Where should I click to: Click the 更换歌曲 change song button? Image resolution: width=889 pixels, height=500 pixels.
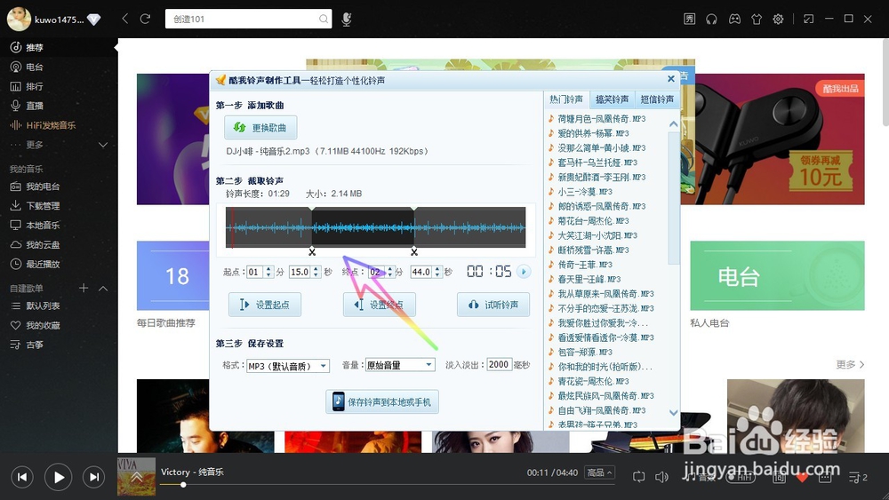coord(260,127)
